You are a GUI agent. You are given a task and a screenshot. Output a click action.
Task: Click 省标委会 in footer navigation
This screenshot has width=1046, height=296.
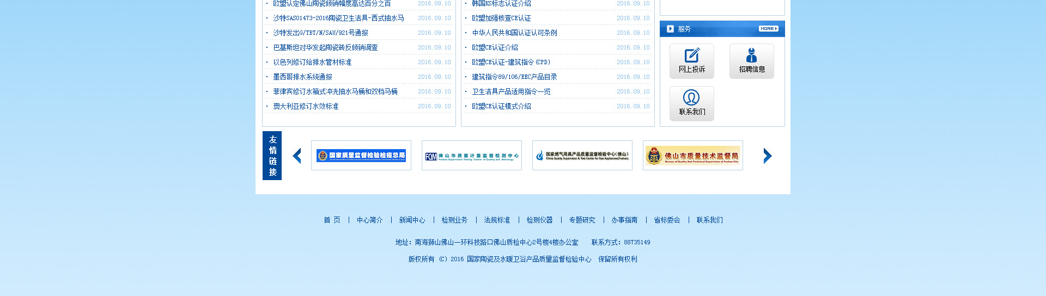[667, 220]
